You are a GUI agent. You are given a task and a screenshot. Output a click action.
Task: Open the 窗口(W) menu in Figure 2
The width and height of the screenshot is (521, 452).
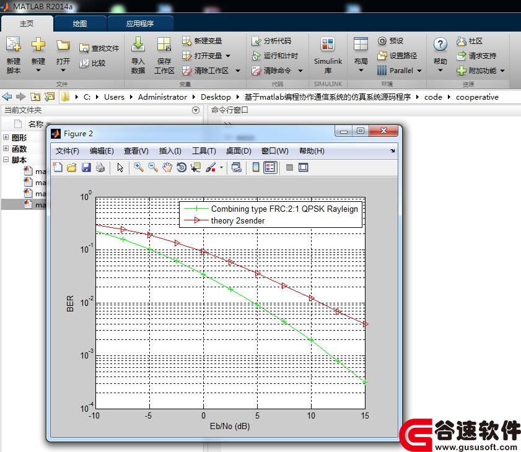tap(275, 151)
